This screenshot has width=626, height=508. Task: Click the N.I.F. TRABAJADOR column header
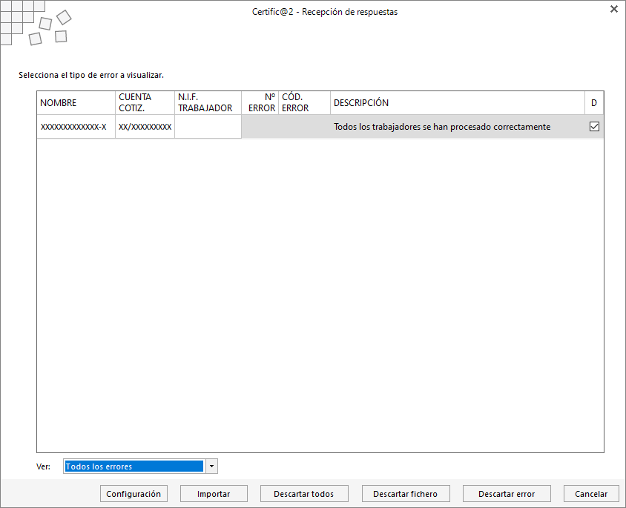tap(208, 103)
